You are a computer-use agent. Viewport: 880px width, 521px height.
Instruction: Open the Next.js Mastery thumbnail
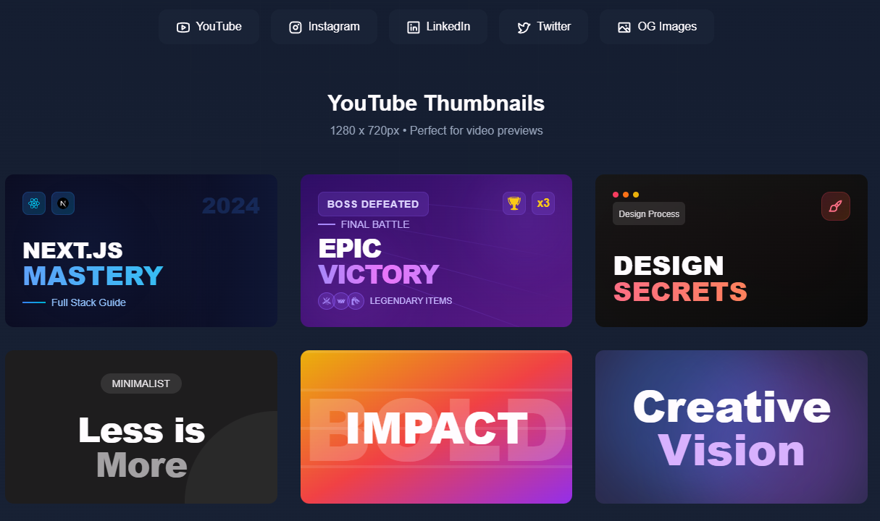click(141, 250)
